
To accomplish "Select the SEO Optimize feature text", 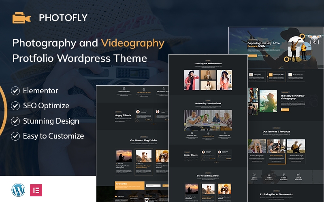I will 46,106.
